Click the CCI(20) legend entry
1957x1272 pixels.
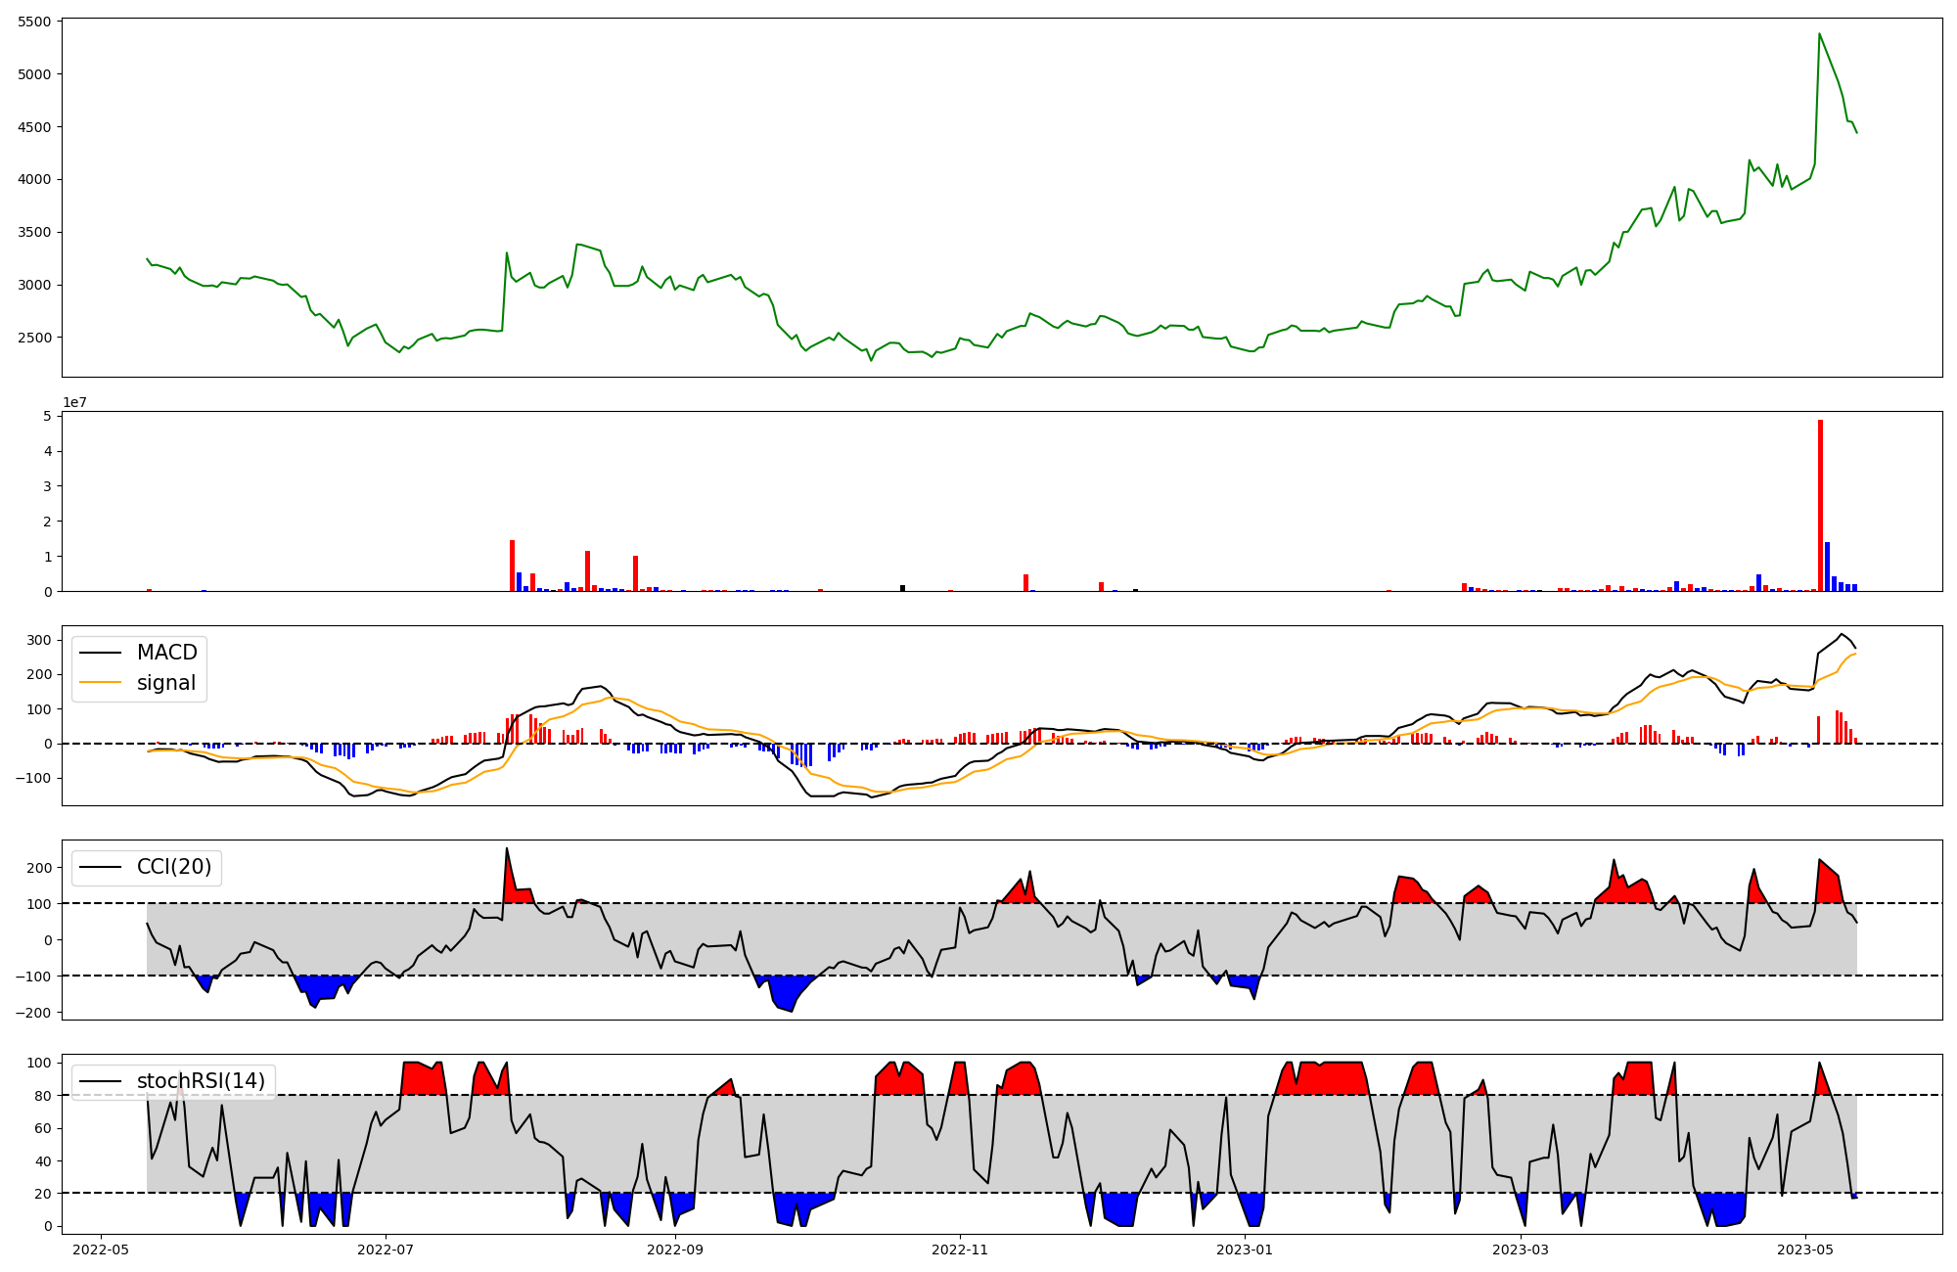173,867
